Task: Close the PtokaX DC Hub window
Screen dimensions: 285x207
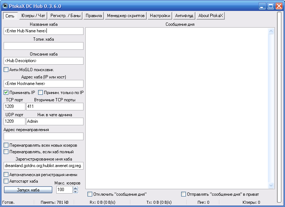Action: click(x=279, y=6)
